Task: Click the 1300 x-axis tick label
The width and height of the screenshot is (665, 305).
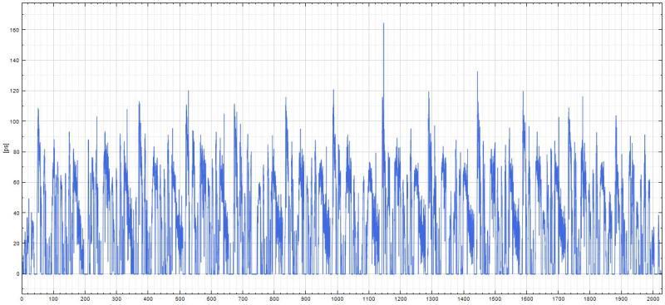Action: [x=432, y=299]
